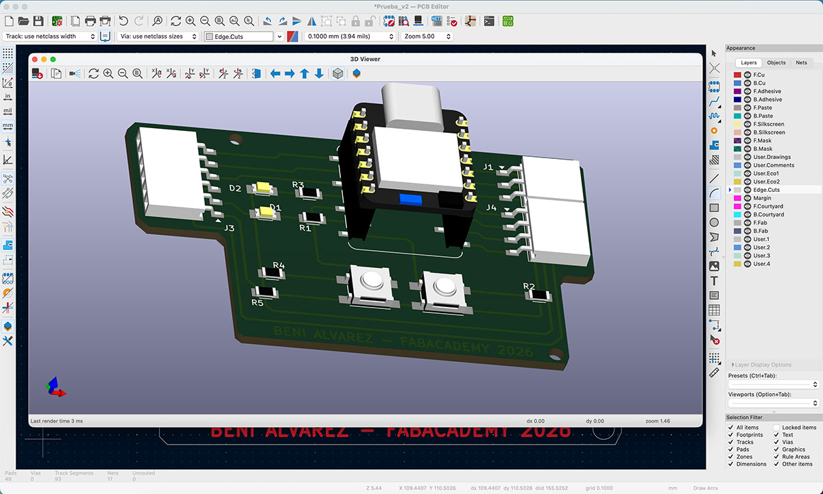
Task: Toggle Tracks checkbox in Selection Filter
Action: 731,442
